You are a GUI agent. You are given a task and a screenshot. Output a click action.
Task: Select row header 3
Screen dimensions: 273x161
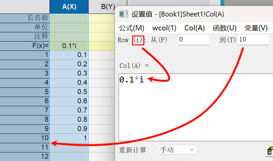(25, 74)
